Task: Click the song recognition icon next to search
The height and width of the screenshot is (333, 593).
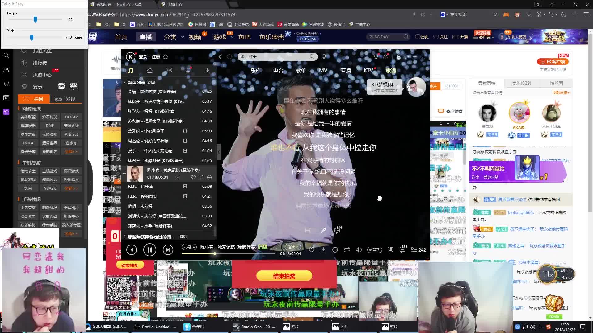Action: pyautogui.click(x=324, y=56)
